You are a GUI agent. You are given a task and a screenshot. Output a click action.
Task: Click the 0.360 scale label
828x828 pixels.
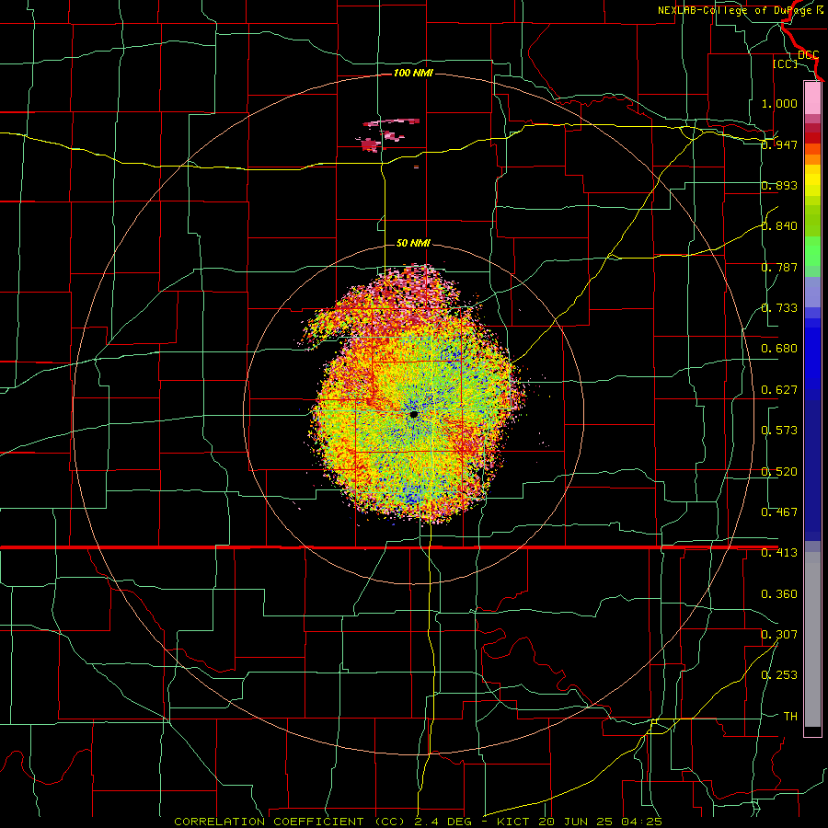[x=779, y=594]
